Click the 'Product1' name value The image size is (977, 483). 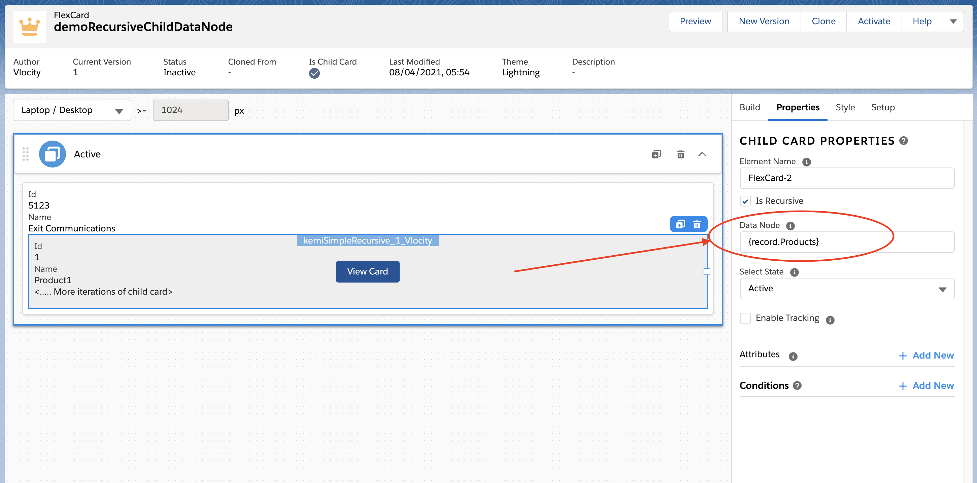[x=53, y=280]
